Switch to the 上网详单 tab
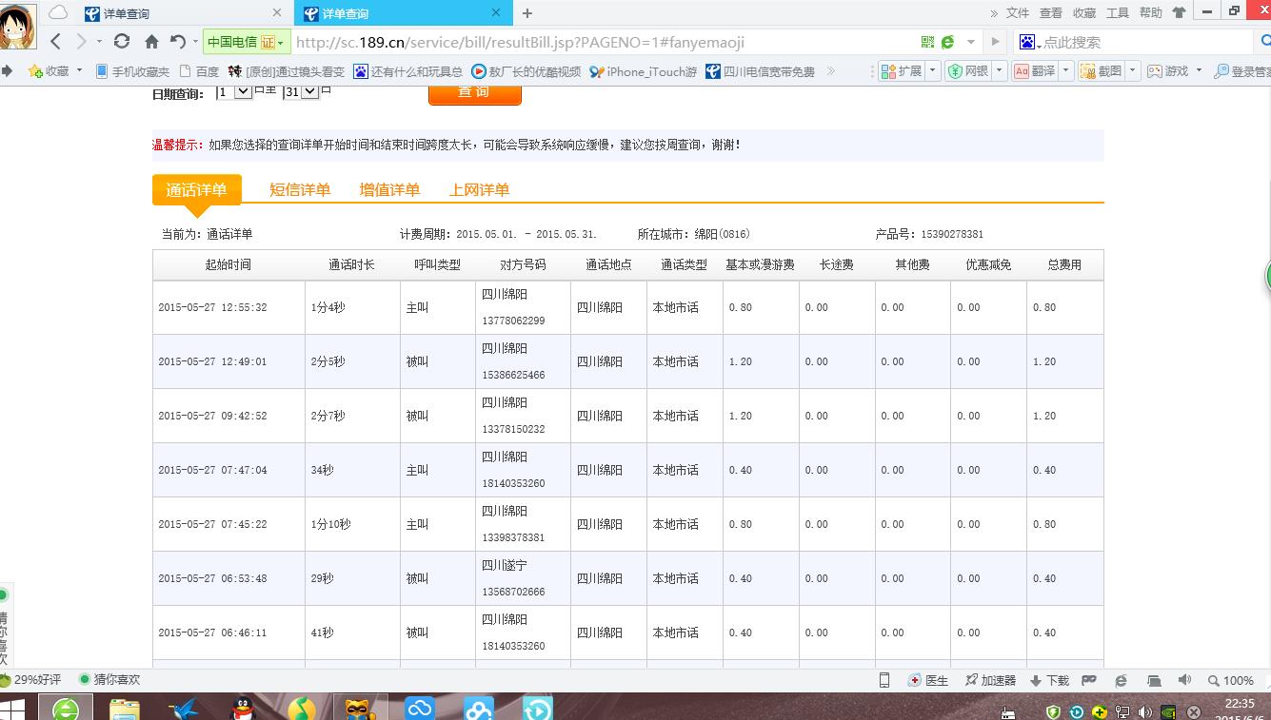1271x720 pixels. click(479, 189)
